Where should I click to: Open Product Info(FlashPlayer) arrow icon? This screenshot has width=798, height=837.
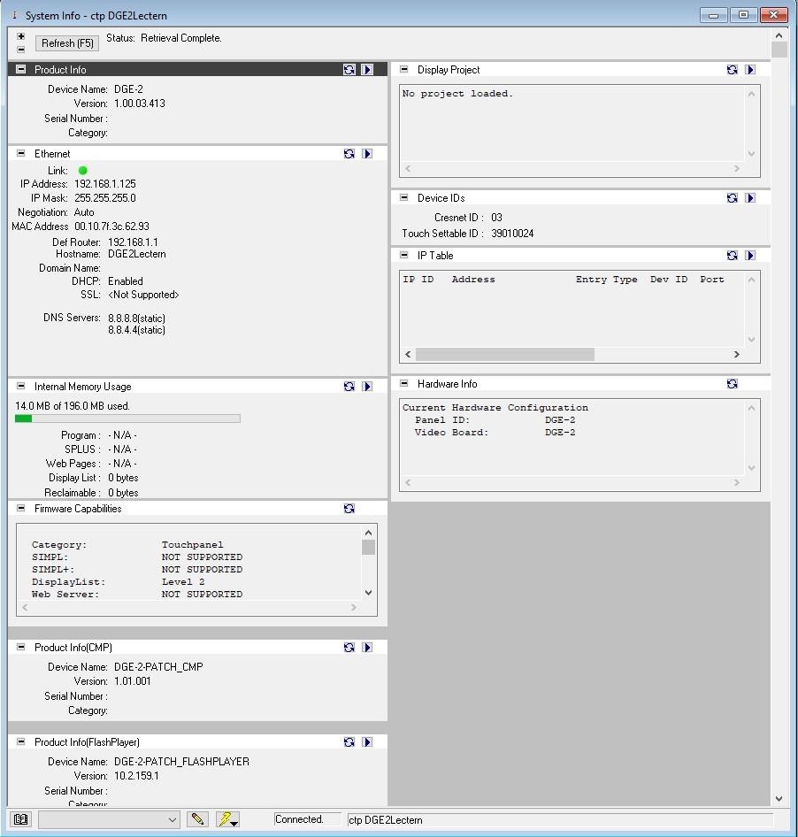coord(367,742)
